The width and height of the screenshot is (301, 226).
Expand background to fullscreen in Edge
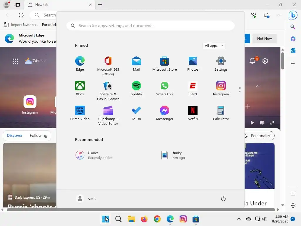(x=272, y=123)
